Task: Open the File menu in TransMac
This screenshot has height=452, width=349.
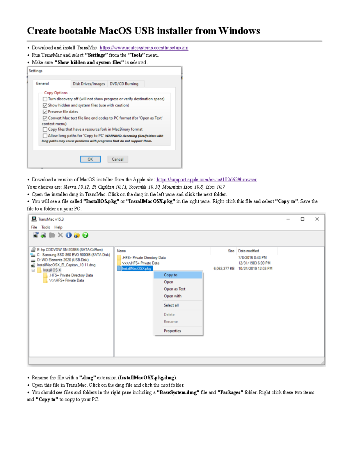Action: tap(34, 227)
